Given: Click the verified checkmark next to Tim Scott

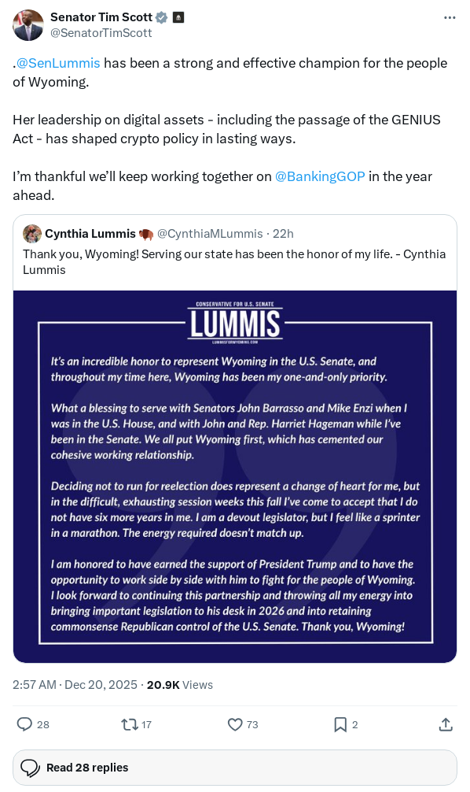Looking at the screenshot, I should coord(162,17).
